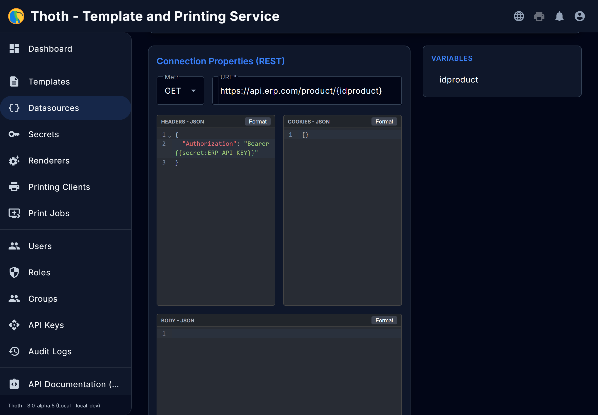Click the Users people icon
Viewport: 598px width, 415px height.
coord(14,246)
